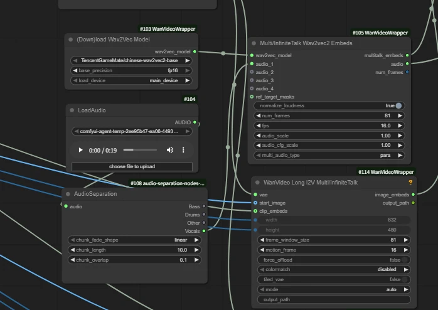Click the output_path text field
438x310 pixels.
[333, 299]
